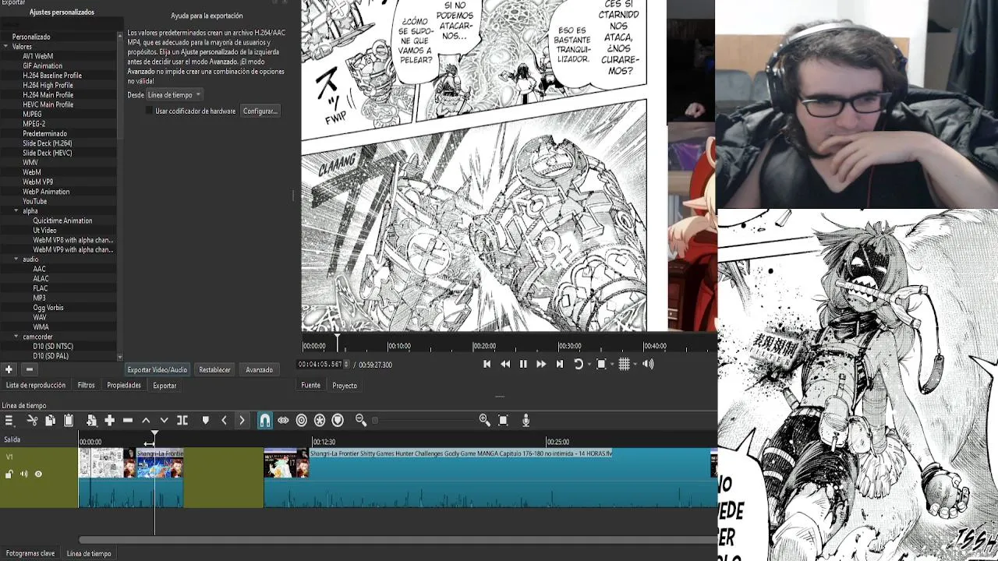This screenshot has height=561, width=998.
Task: Skip to the end in the player
Action: click(559, 364)
